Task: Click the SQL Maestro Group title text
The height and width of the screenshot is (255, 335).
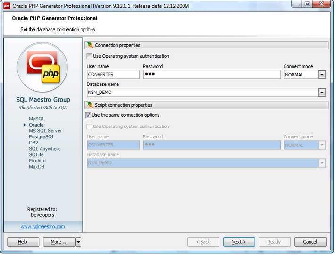Action: (43, 100)
